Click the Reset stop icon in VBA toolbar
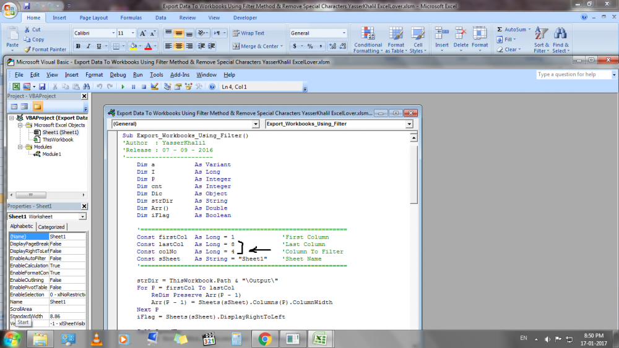The height and width of the screenshot is (348, 619). (x=144, y=87)
